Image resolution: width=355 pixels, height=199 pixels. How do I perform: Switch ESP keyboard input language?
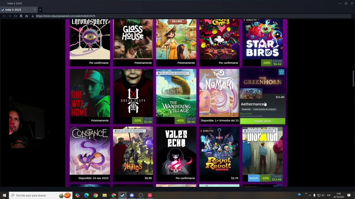coord(329,195)
